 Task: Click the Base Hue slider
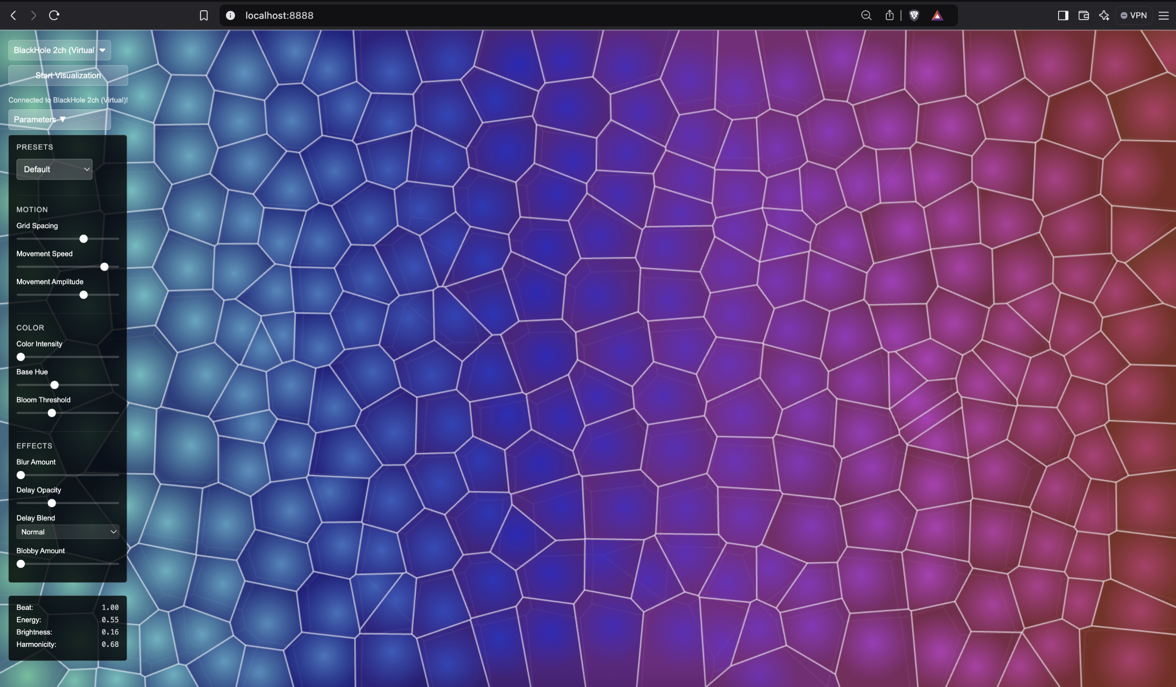[68, 385]
